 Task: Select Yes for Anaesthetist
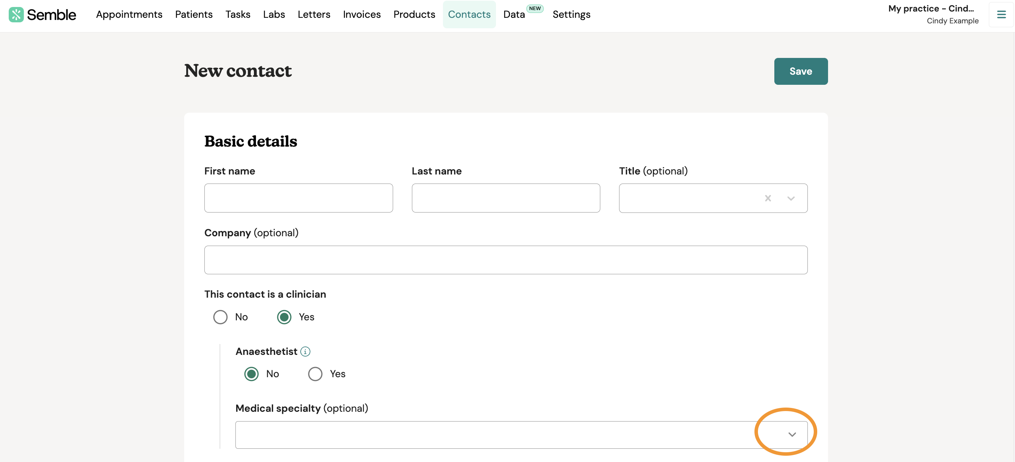click(x=315, y=374)
